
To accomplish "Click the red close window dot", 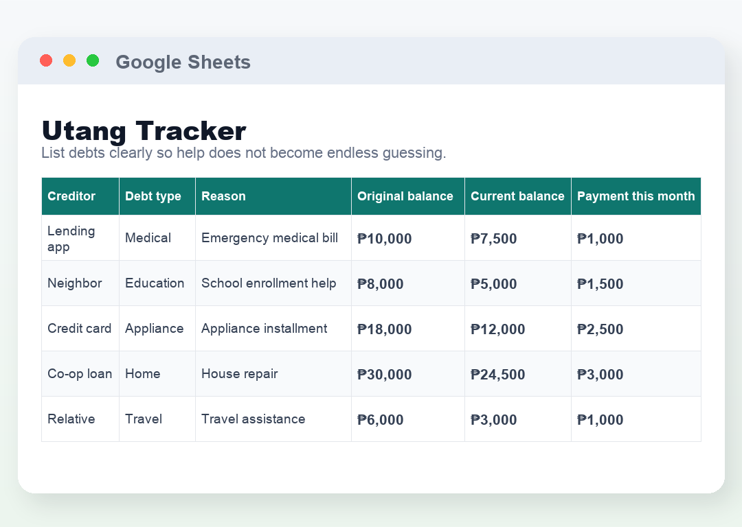I will 46,60.
